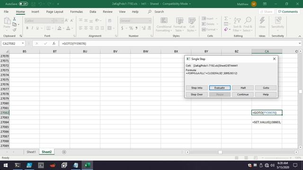Click the Align Left icon
303x170 pixels.
coord(80,28)
